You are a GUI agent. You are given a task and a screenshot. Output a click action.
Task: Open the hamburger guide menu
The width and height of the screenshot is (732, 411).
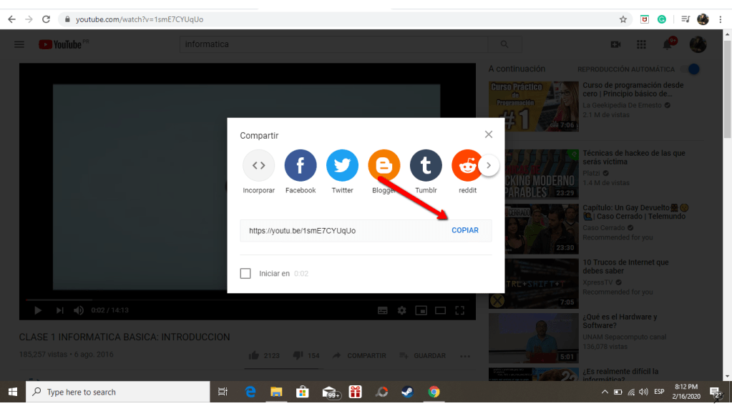[x=19, y=44]
